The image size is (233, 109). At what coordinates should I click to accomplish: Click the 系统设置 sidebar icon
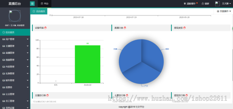coord(4,108)
